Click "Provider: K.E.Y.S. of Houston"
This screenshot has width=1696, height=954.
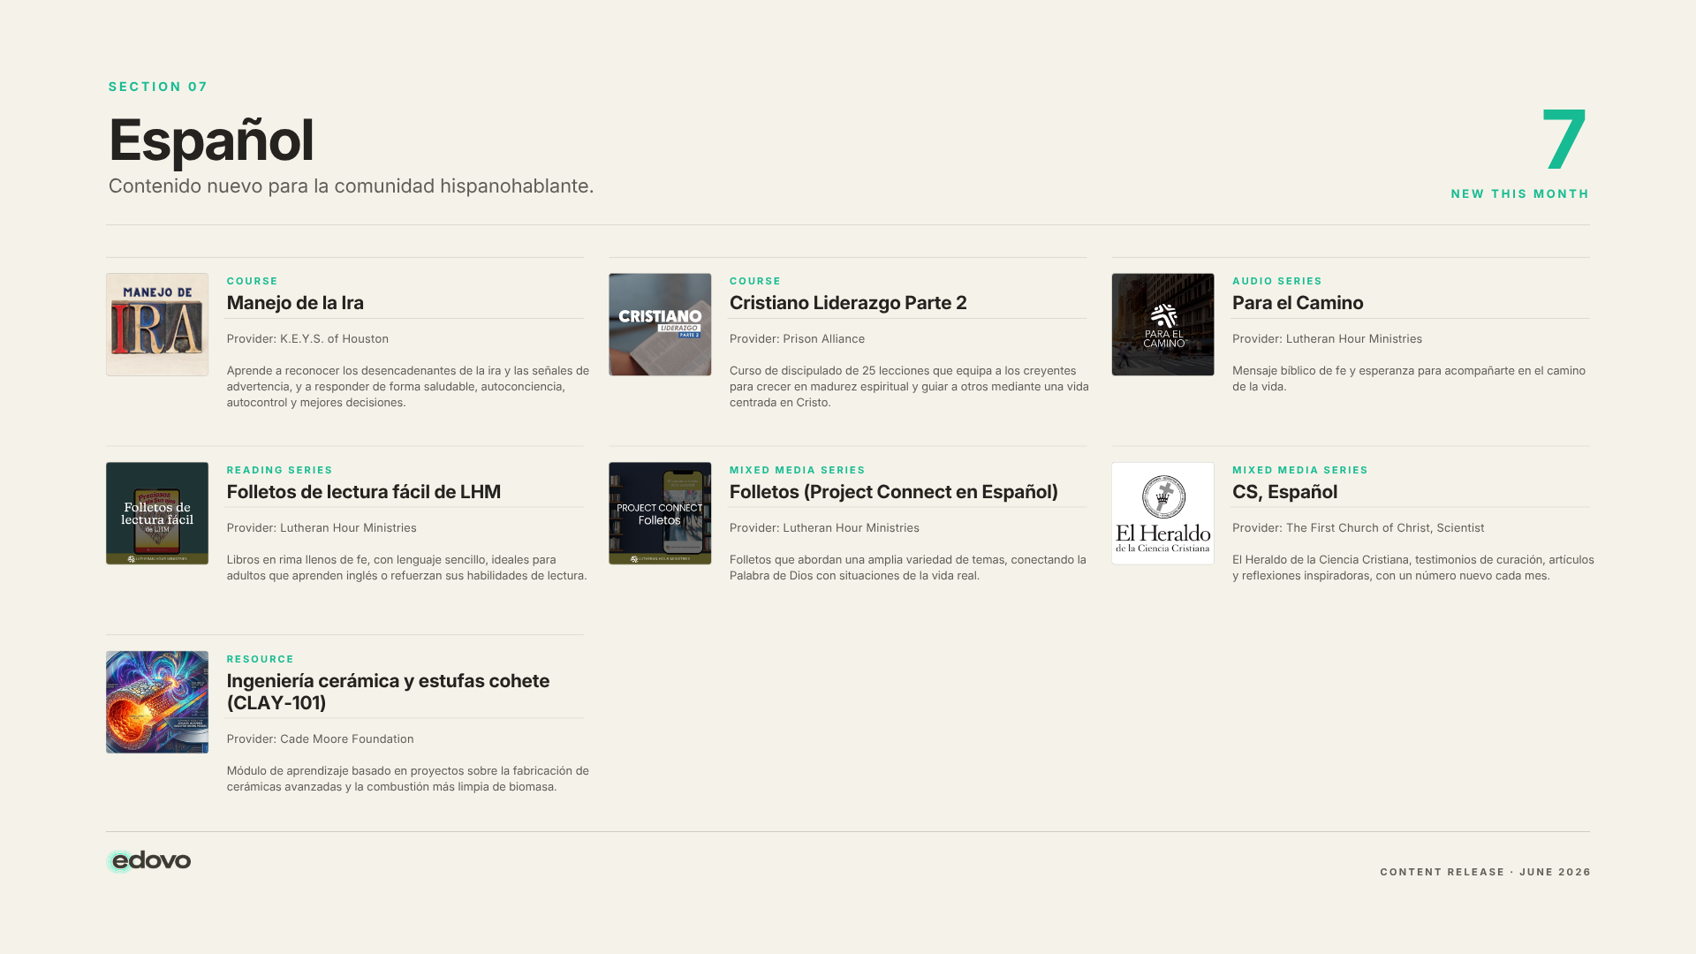tap(307, 339)
